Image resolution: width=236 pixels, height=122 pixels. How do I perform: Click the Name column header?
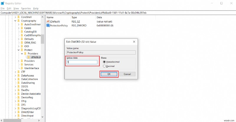click(58, 17)
